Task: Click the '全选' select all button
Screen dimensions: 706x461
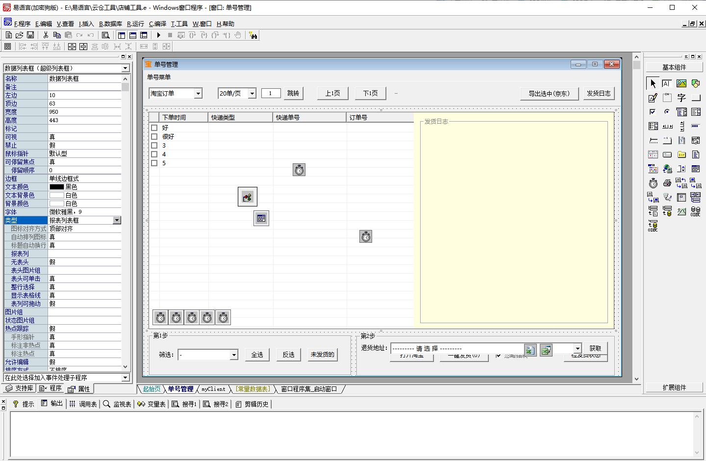Action: point(257,355)
